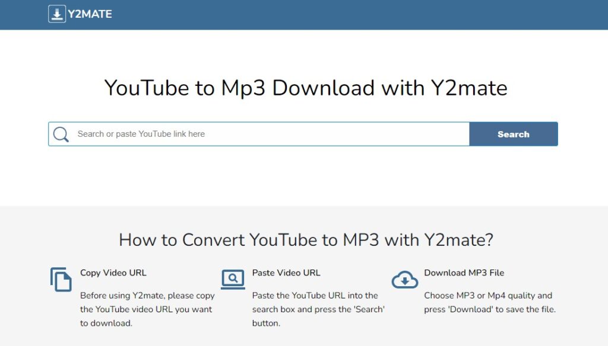Select the 'Download MP3 File' heading
608x346 pixels.
pyautogui.click(x=464, y=273)
